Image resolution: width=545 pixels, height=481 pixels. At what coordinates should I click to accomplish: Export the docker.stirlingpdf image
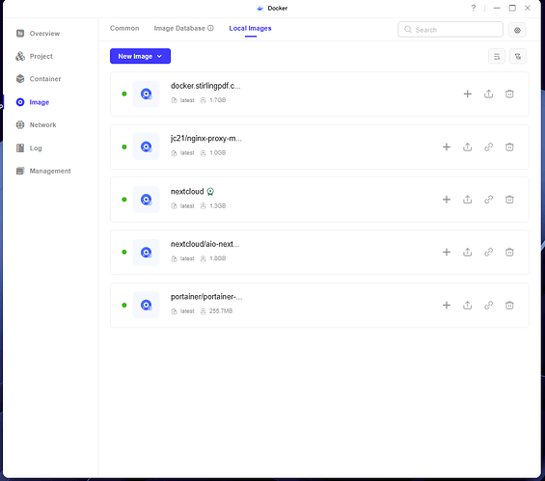click(488, 94)
